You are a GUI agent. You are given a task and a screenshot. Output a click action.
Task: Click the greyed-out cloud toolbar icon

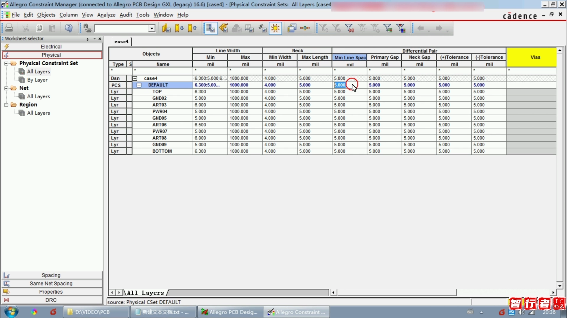(x=236, y=28)
